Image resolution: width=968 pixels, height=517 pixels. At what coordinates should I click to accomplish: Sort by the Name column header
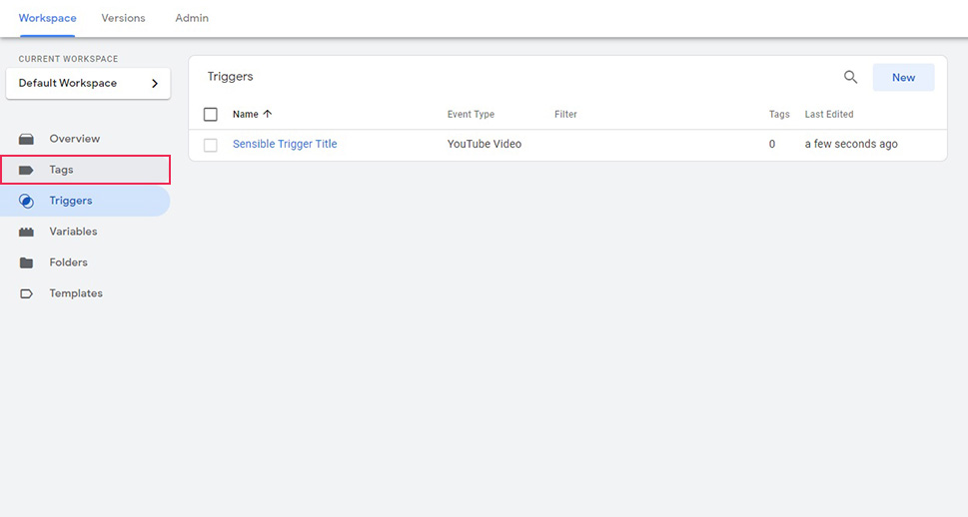(245, 114)
